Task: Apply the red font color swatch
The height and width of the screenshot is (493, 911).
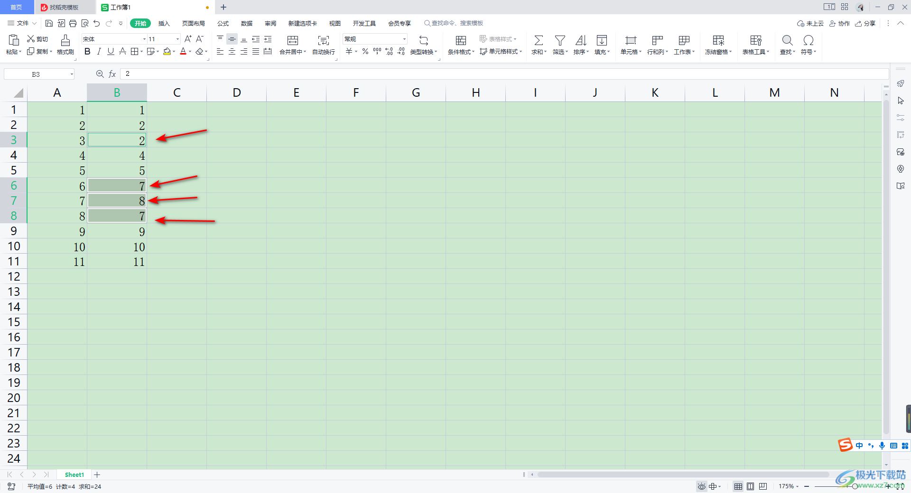Action: click(x=183, y=51)
